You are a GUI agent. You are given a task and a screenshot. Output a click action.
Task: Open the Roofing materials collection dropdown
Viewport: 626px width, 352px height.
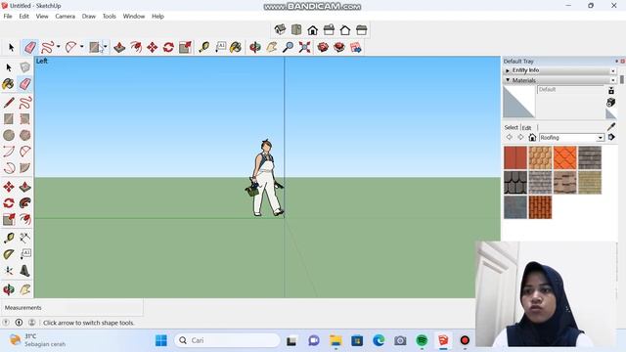(x=600, y=138)
